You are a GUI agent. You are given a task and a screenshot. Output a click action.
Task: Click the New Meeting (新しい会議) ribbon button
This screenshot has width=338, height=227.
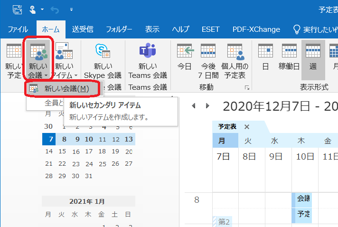pyautogui.click(x=38, y=61)
